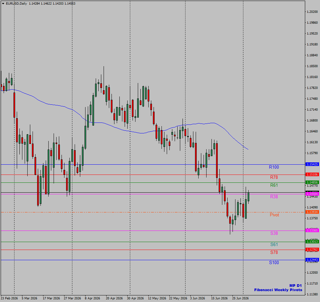Click the 1.11710 price scale value

(x=312, y=284)
